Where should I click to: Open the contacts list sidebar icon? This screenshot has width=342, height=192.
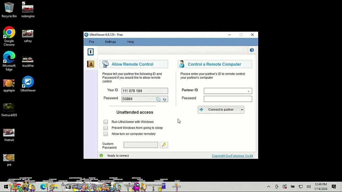coord(91,64)
